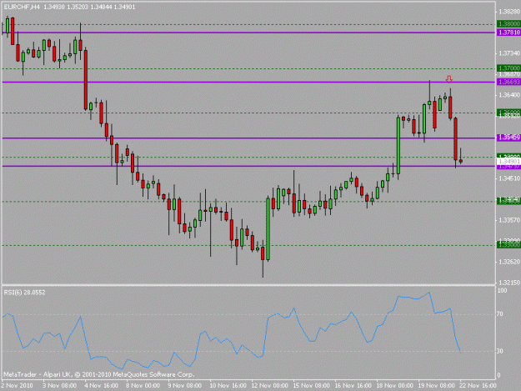Click the 1.34510 price scale value
521x391 pixels.
click(508, 178)
